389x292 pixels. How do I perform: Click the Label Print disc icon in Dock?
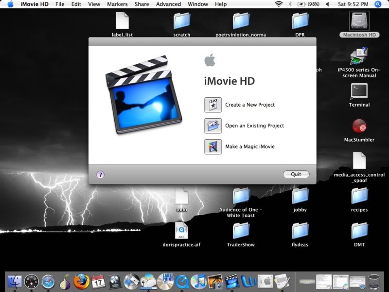(165, 282)
